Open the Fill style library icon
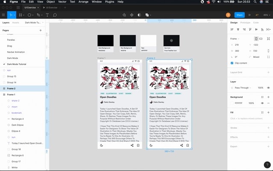 click(x=262, y=112)
